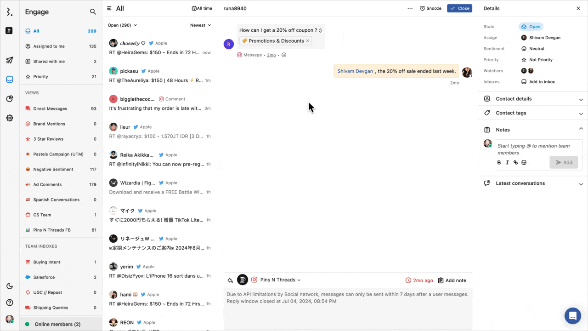
Task: Open the chat support bubble
Action: point(572,316)
